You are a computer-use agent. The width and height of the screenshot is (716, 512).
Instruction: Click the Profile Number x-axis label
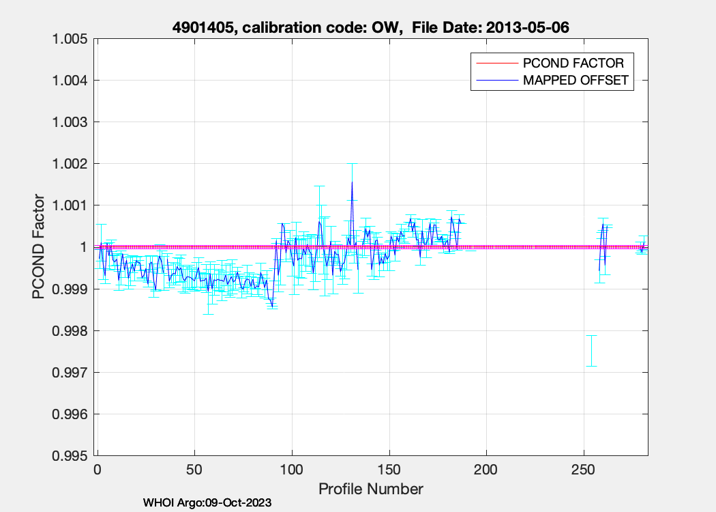[x=370, y=489]
